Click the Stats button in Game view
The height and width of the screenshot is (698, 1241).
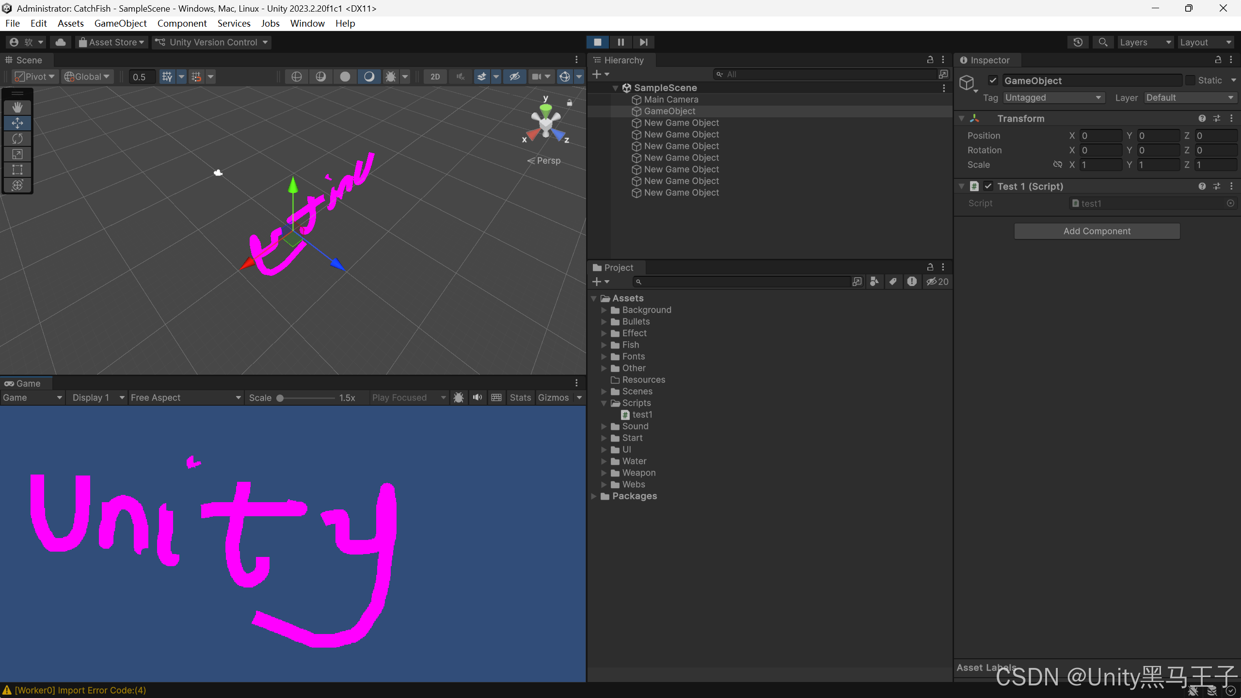pos(520,397)
